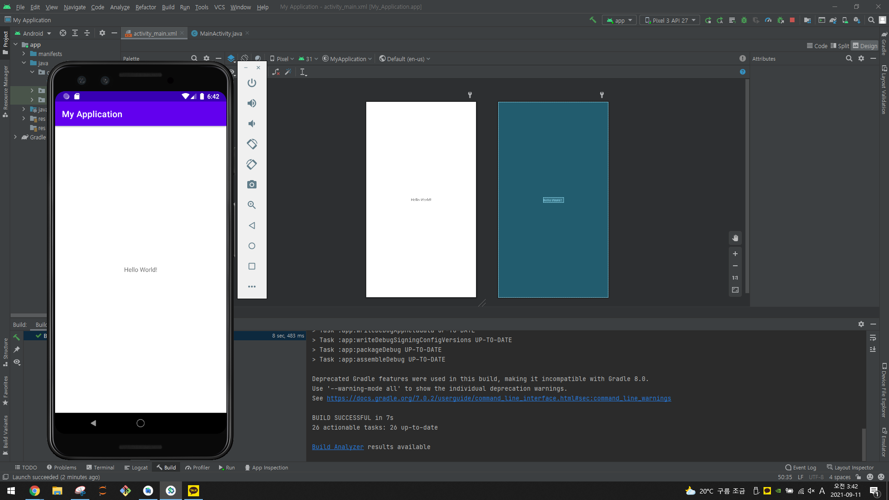The image size is (889, 500).
Task: Switch to the MainActivity.java tab
Action: 220,33
